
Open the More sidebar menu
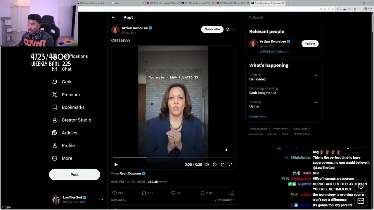[62, 158]
